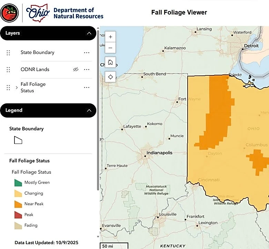Image resolution: width=269 pixels, height=249 pixels.
Task: Select the ODNR Lands layer row
Action: point(48,70)
